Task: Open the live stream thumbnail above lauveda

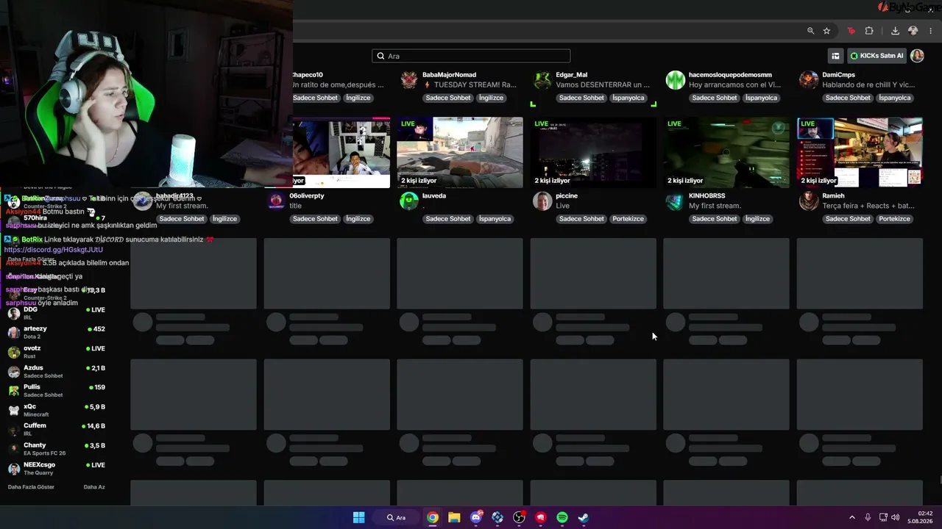Action: pyautogui.click(x=460, y=152)
